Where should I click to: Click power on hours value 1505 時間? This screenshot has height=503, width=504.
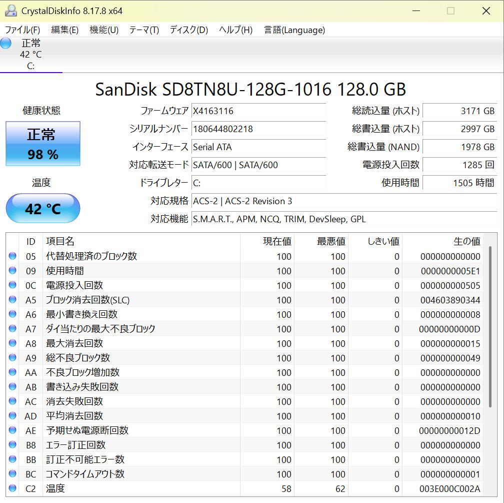(459, 183)
